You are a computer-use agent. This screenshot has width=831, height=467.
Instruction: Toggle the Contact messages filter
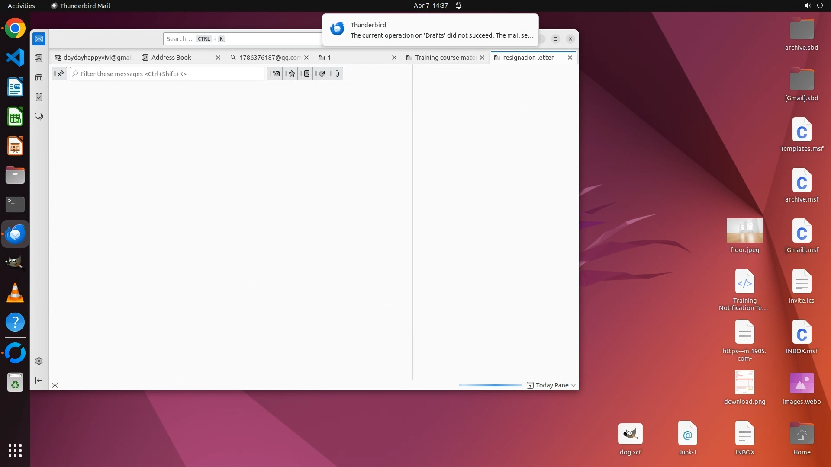click(306, 74)
